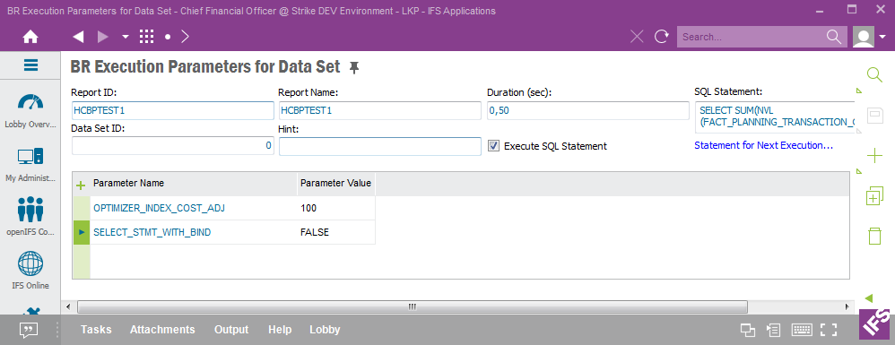Open the user profile dropdown arrow
The width and height of the screenshot is (895, 345).
(882, 37)
